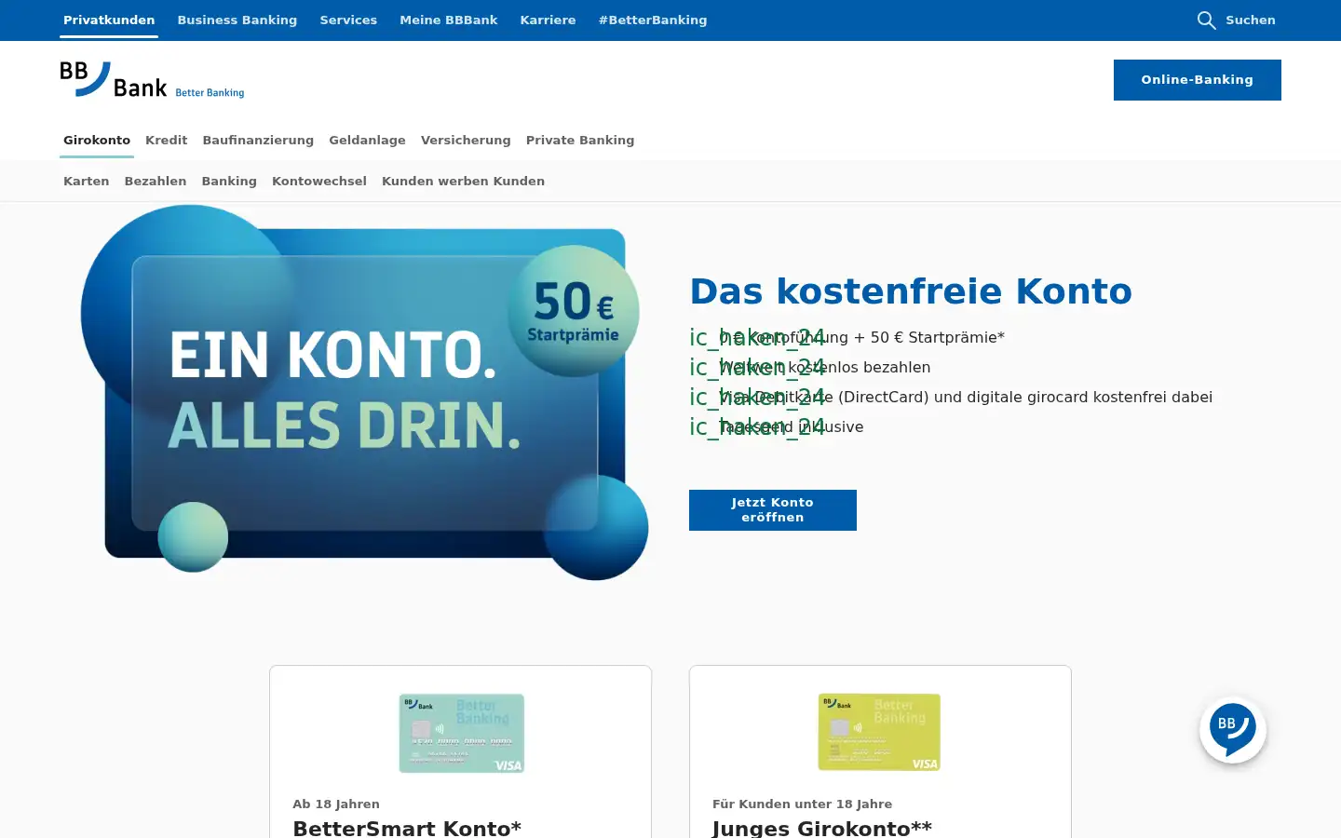
Task: Click the BetterSmart Konto* heading
Action: click(407, 828)
